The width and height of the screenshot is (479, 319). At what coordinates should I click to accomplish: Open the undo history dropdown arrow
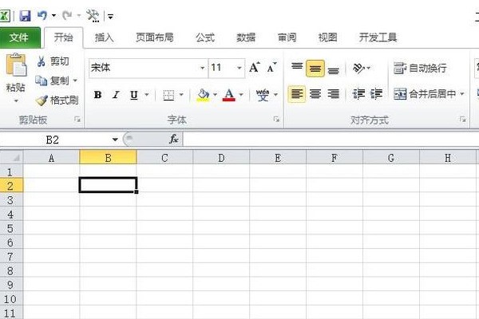tap(53, 15)
